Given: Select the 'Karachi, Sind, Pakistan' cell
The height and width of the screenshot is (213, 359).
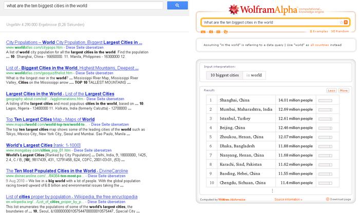Looking at the screenshot, I should click(x=247, y=164).
